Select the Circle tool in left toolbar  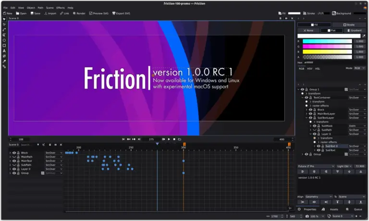pyautogui.click(x=4, y=40)
